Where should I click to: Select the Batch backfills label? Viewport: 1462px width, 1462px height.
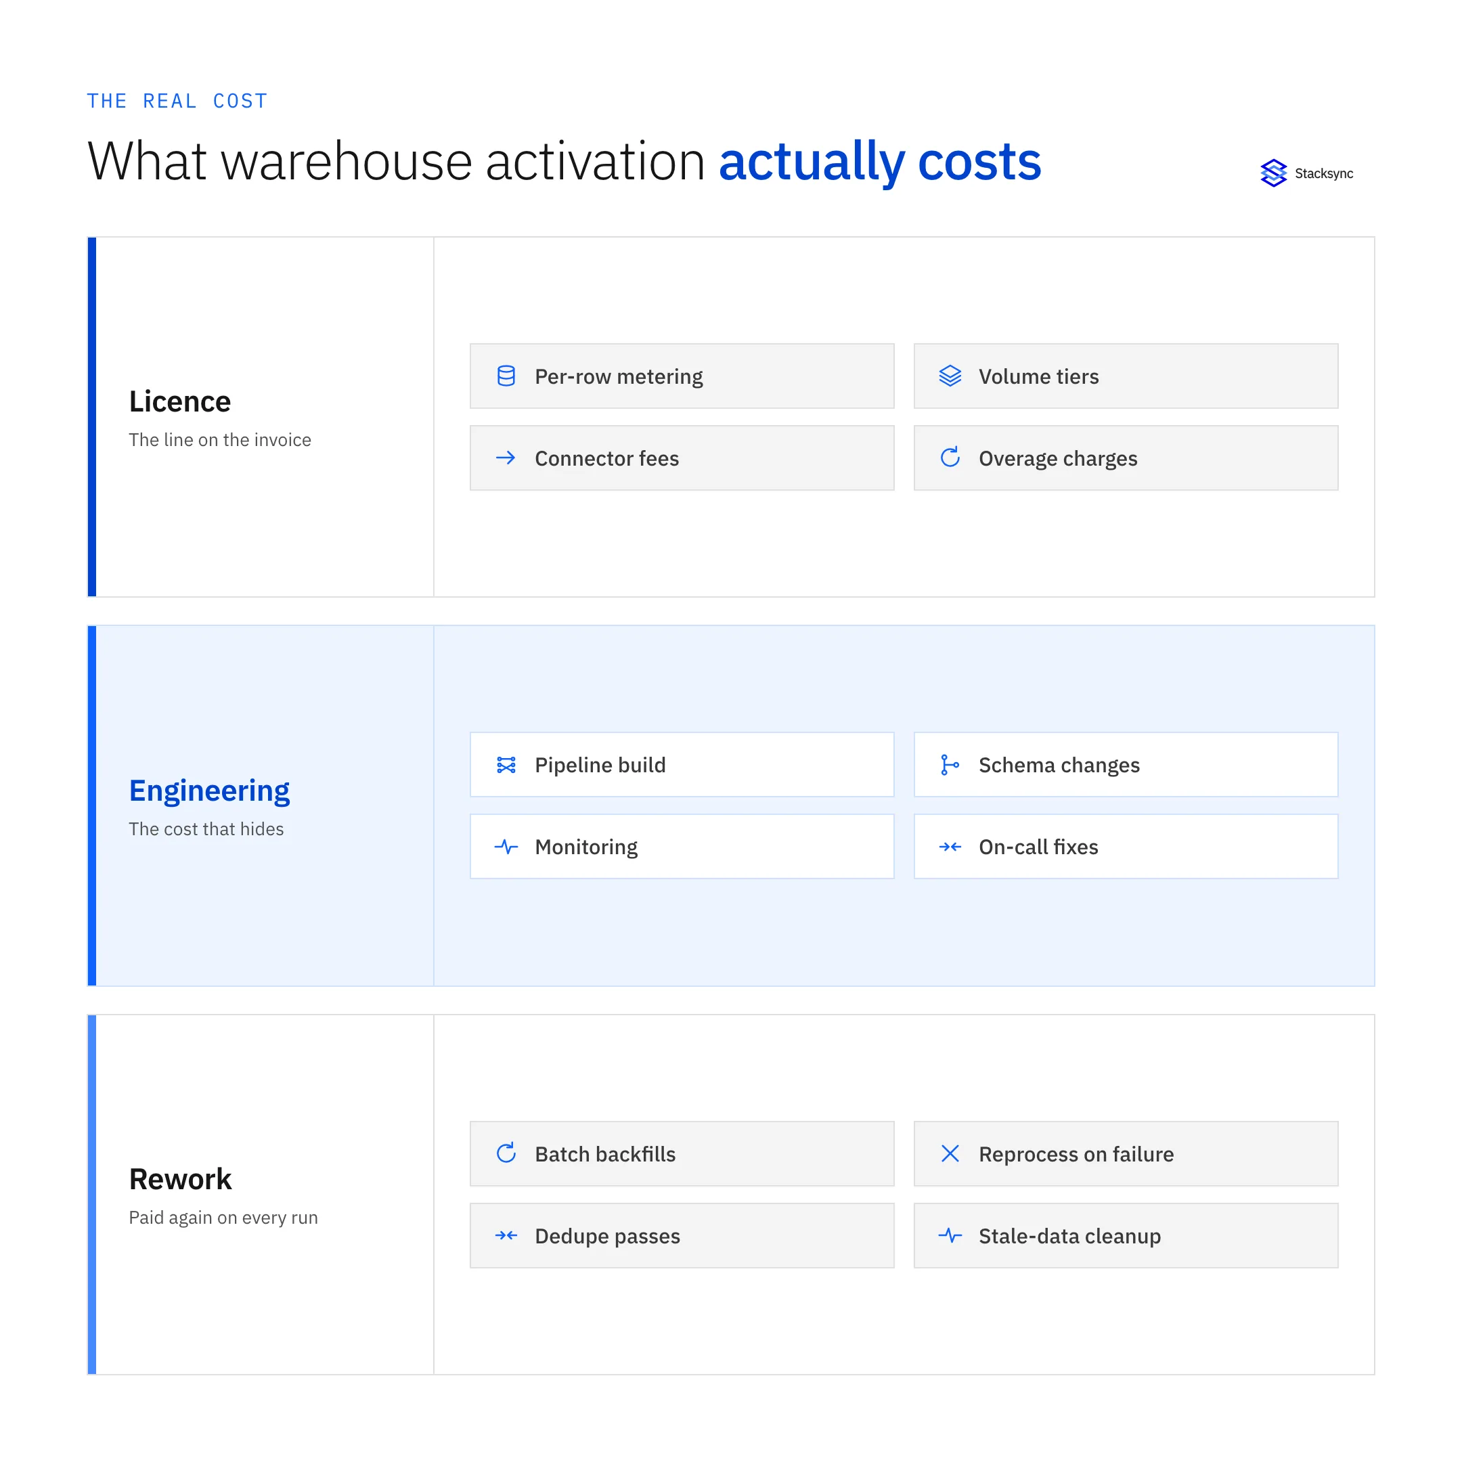pyautogui.click(x=604, y=1154)
